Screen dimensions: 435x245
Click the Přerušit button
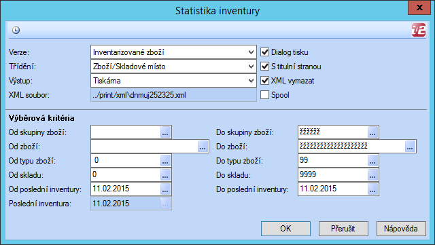tap(343, 229)
